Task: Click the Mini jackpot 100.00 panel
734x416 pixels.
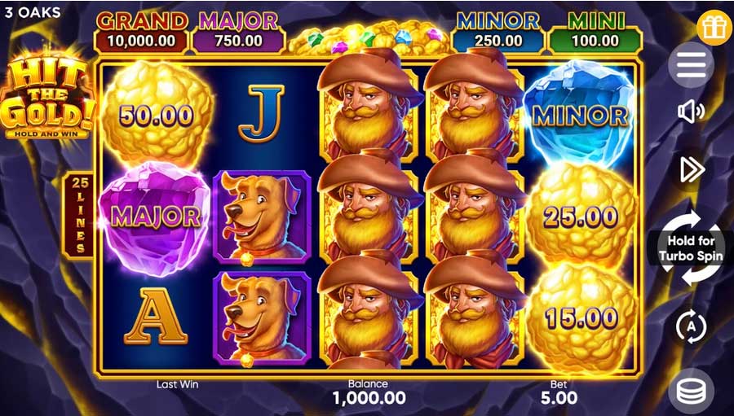Action: click(x=595, y=33)
